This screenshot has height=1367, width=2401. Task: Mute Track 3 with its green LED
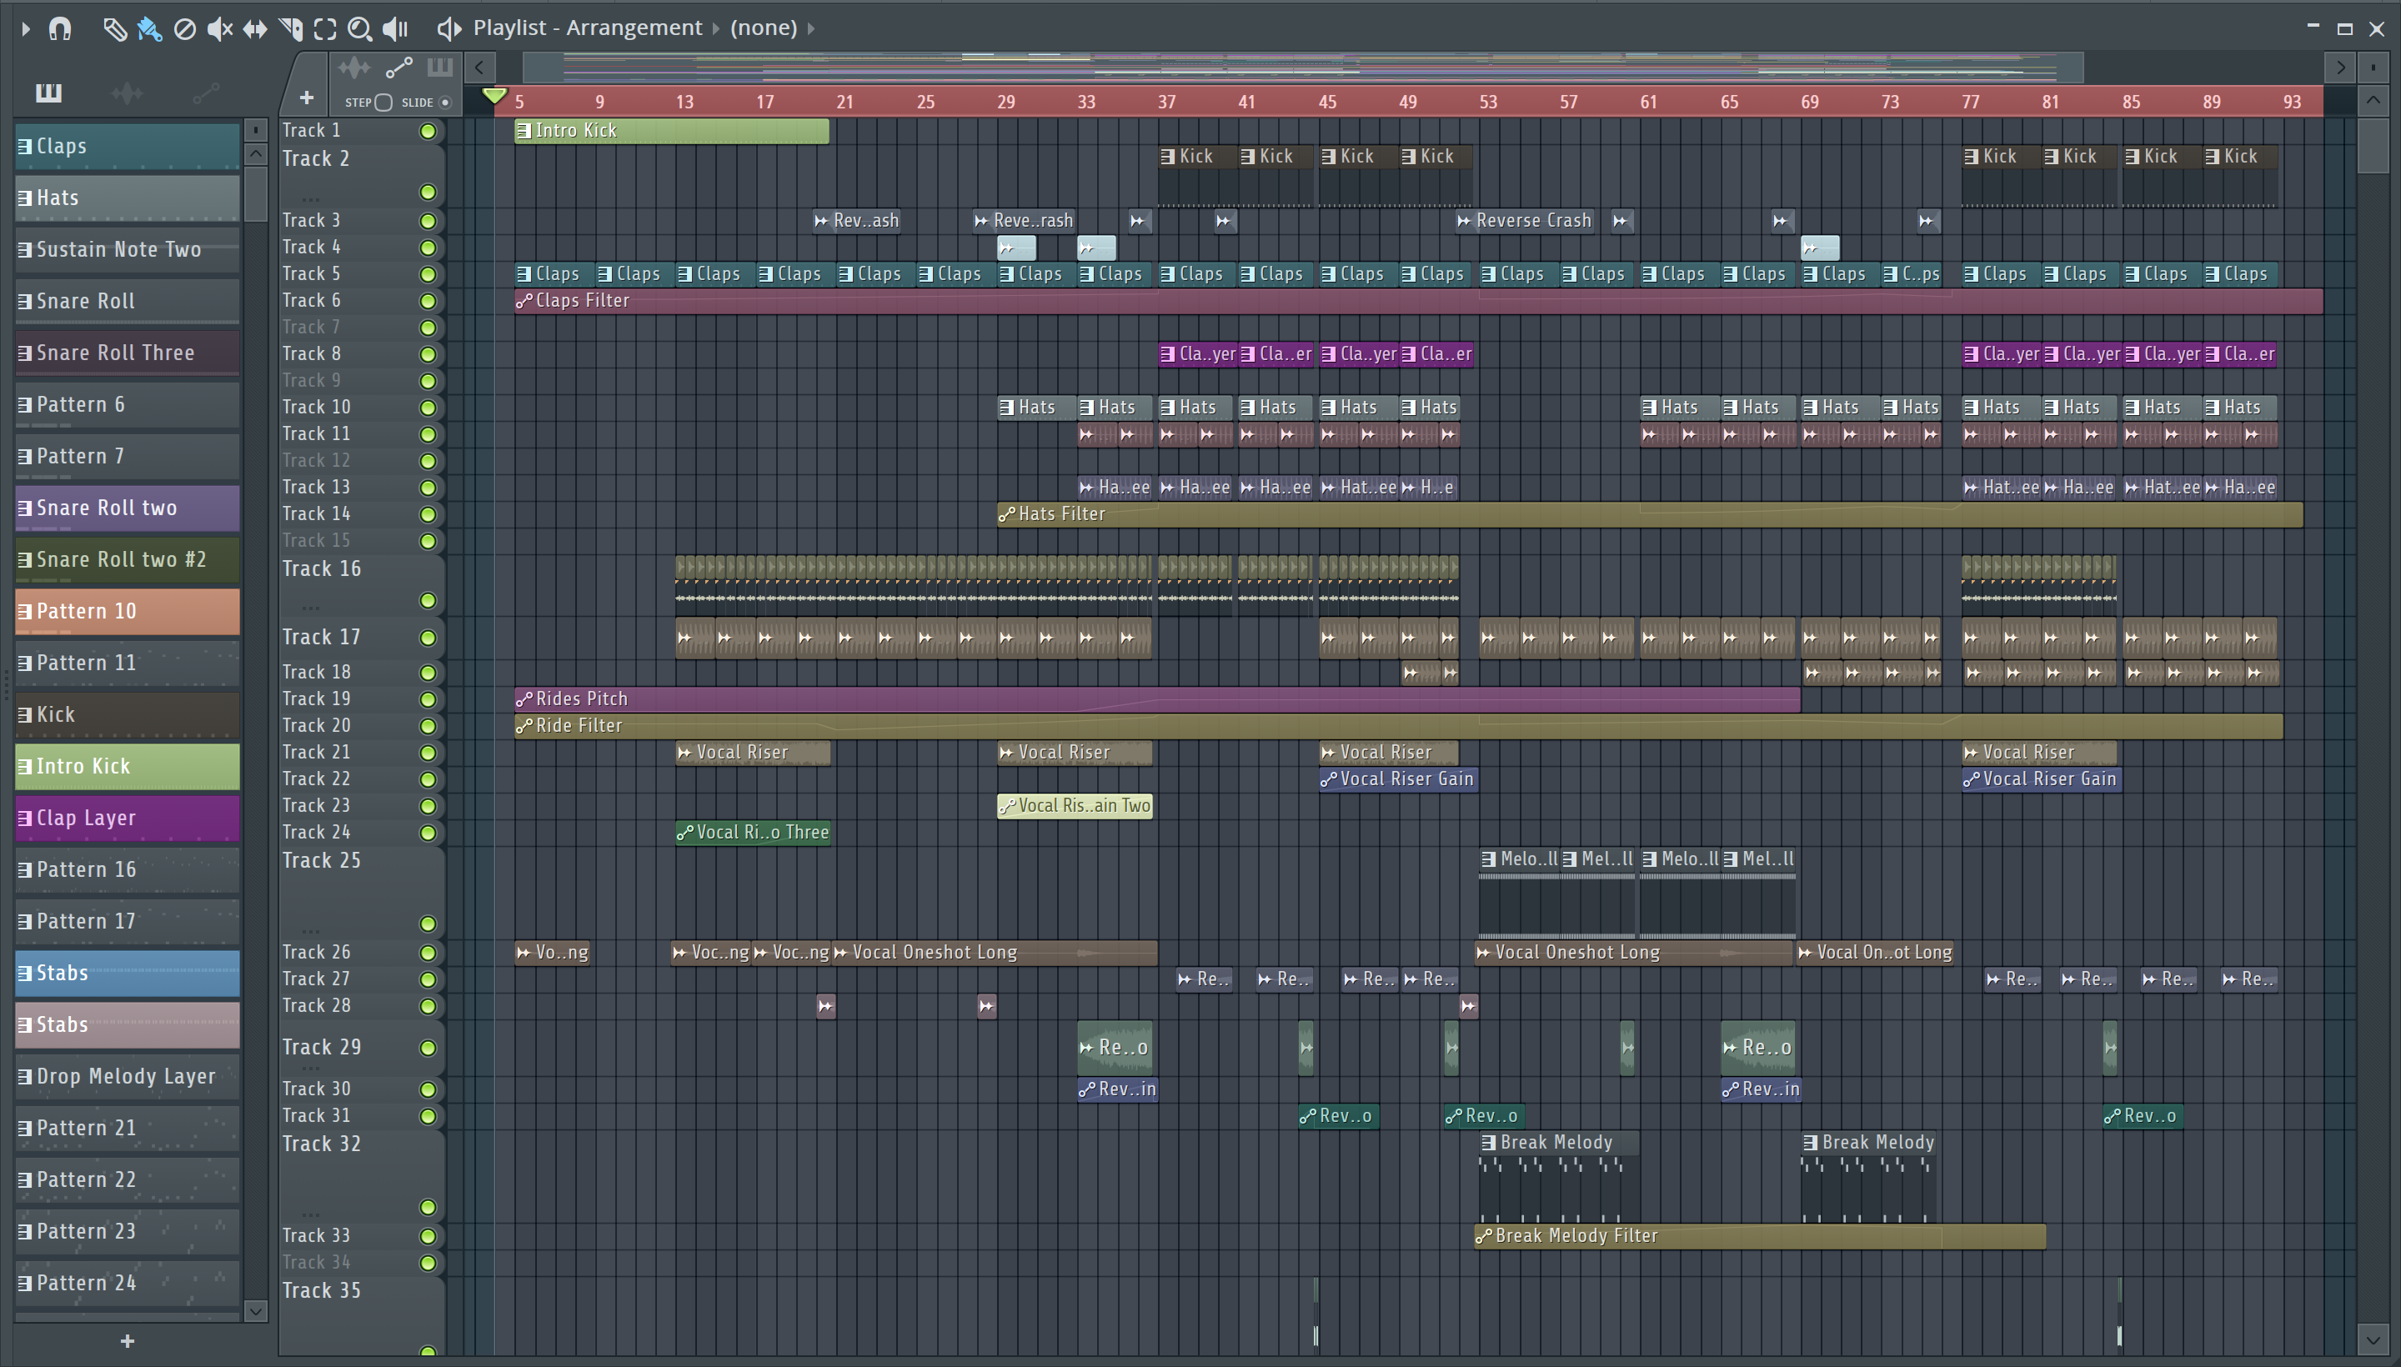click(429, 222)
